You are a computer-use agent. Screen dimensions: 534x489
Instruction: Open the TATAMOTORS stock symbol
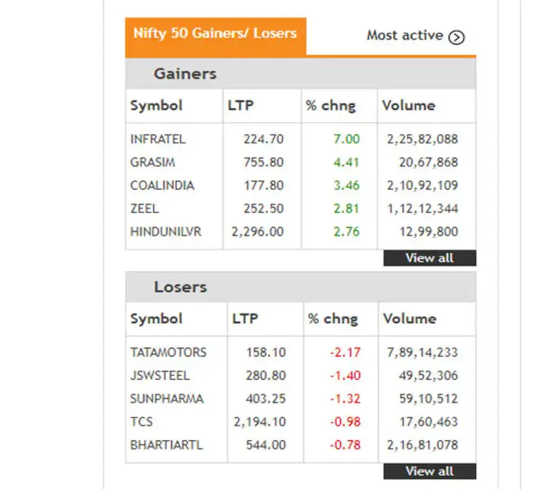(x=169, y=353)
